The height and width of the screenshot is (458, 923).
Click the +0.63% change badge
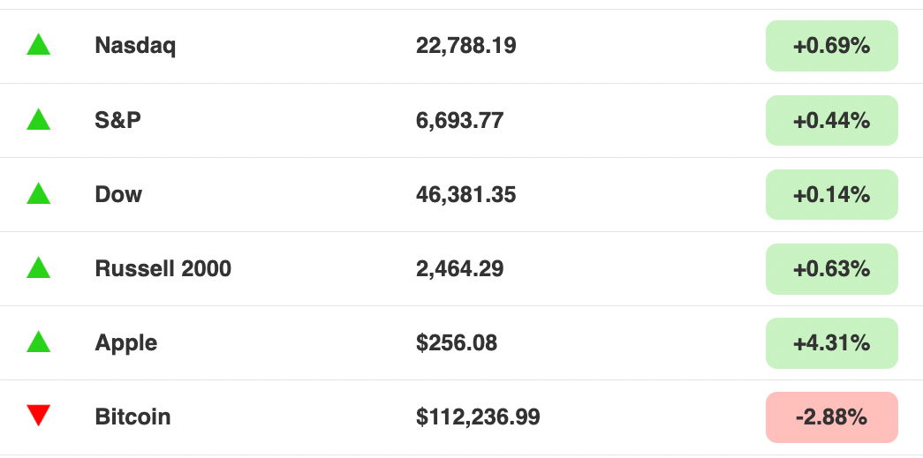pyautogui.click(x=831, y=268)
